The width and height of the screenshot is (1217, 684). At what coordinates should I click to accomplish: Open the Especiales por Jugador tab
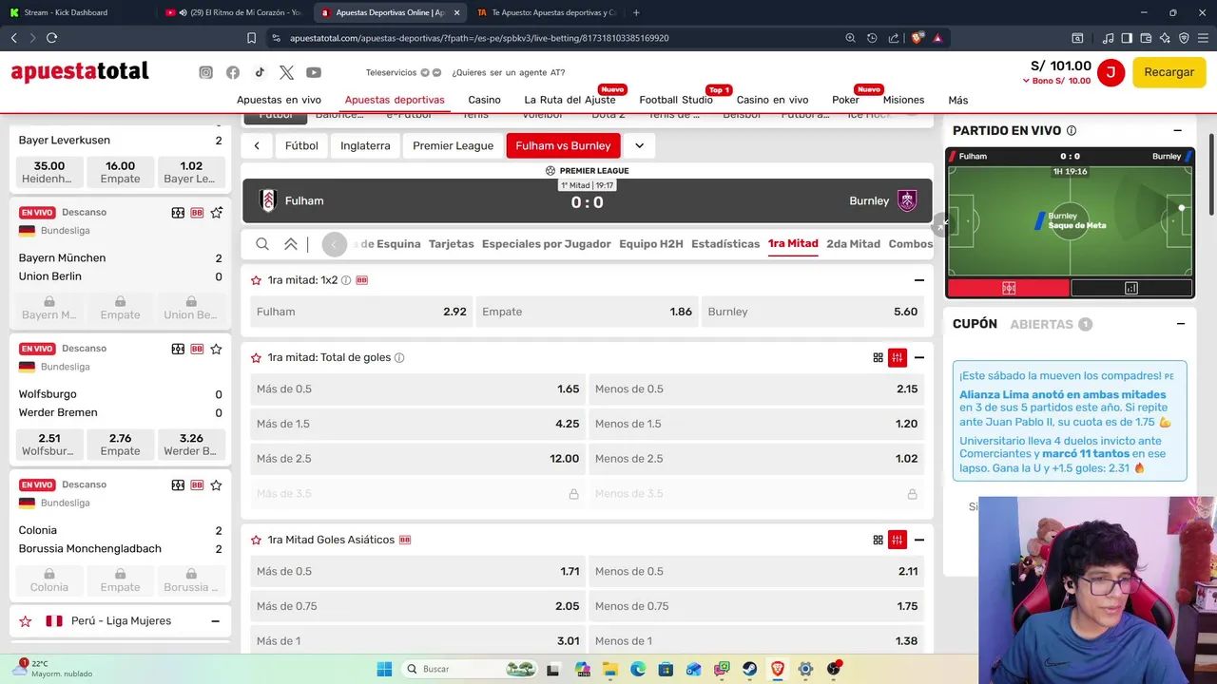(x=547, y=244)
